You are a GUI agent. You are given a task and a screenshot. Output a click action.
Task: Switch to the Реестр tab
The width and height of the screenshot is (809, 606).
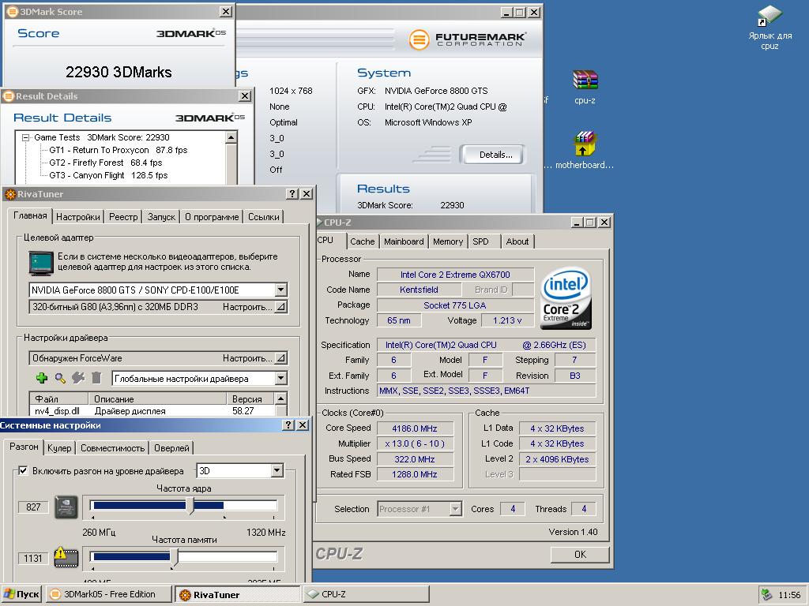tap(123, 217)
